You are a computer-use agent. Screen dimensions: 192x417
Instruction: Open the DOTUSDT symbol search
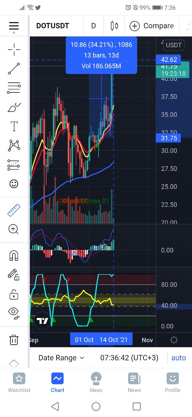point(53,26)
